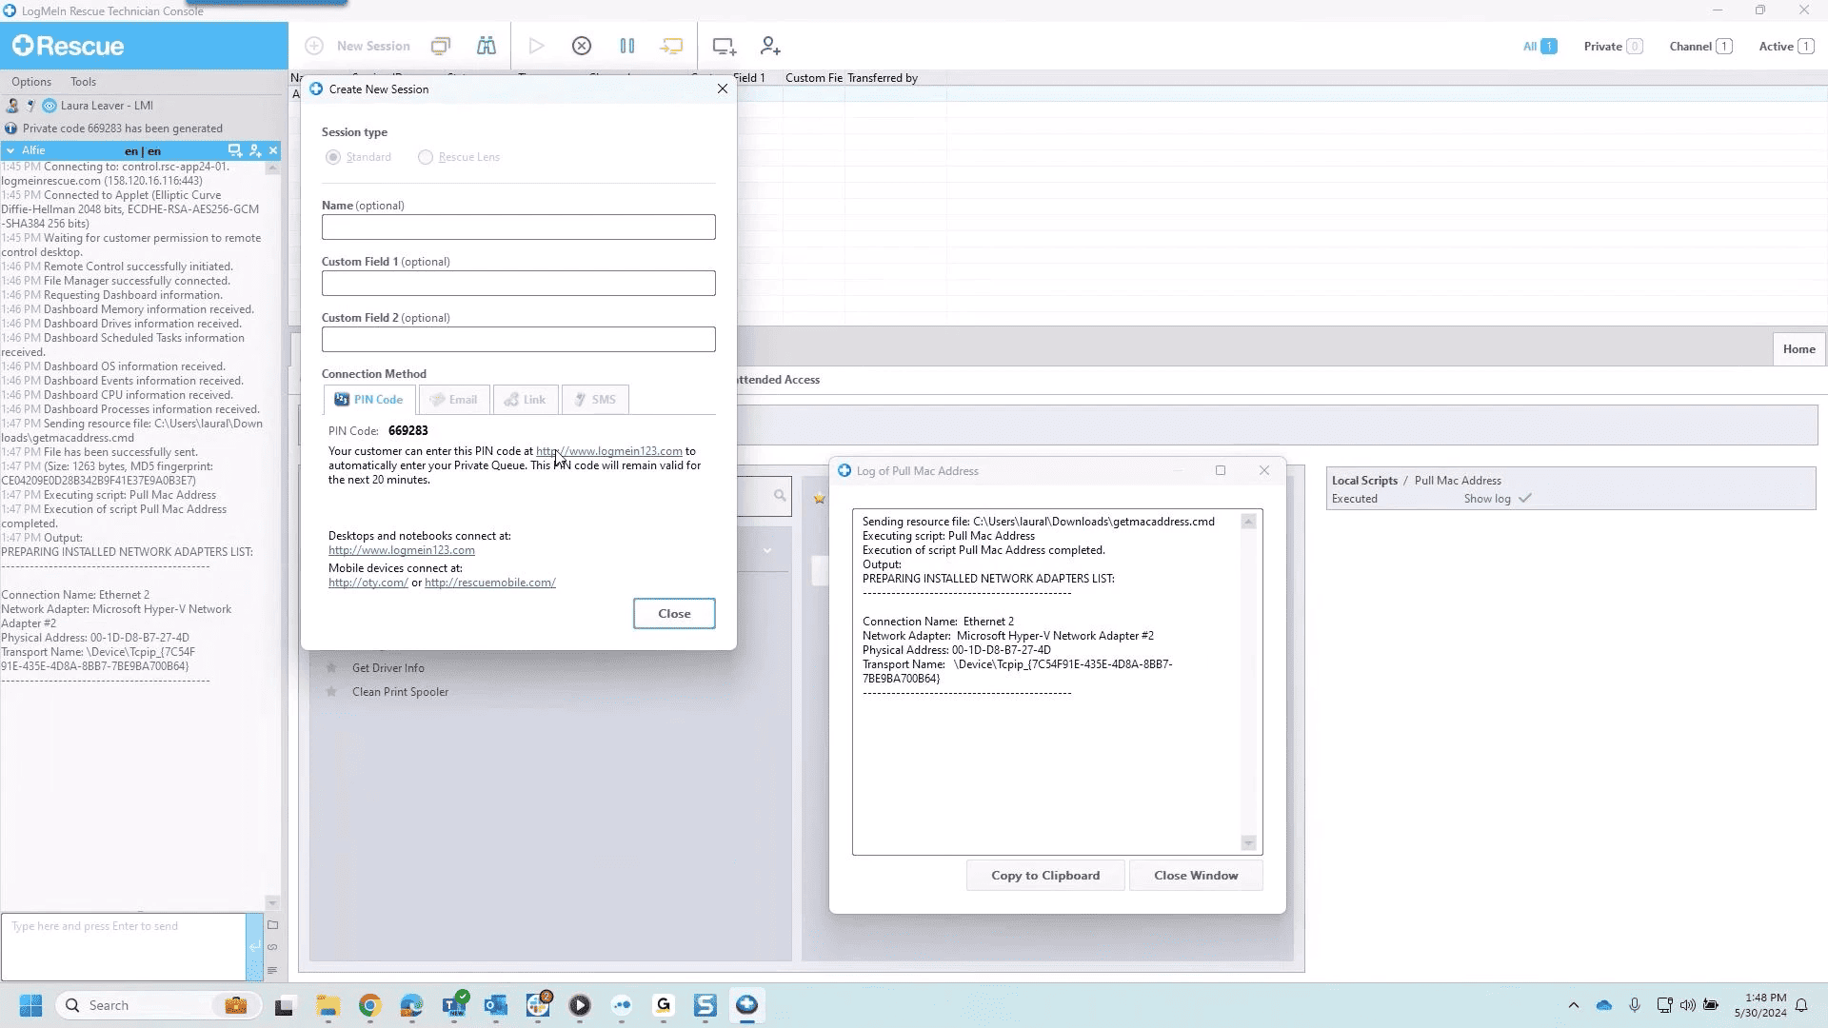Select the PIN Code connection tab
The image size is (1828, 1028).
pyautogui.click(x=369, y=400)
